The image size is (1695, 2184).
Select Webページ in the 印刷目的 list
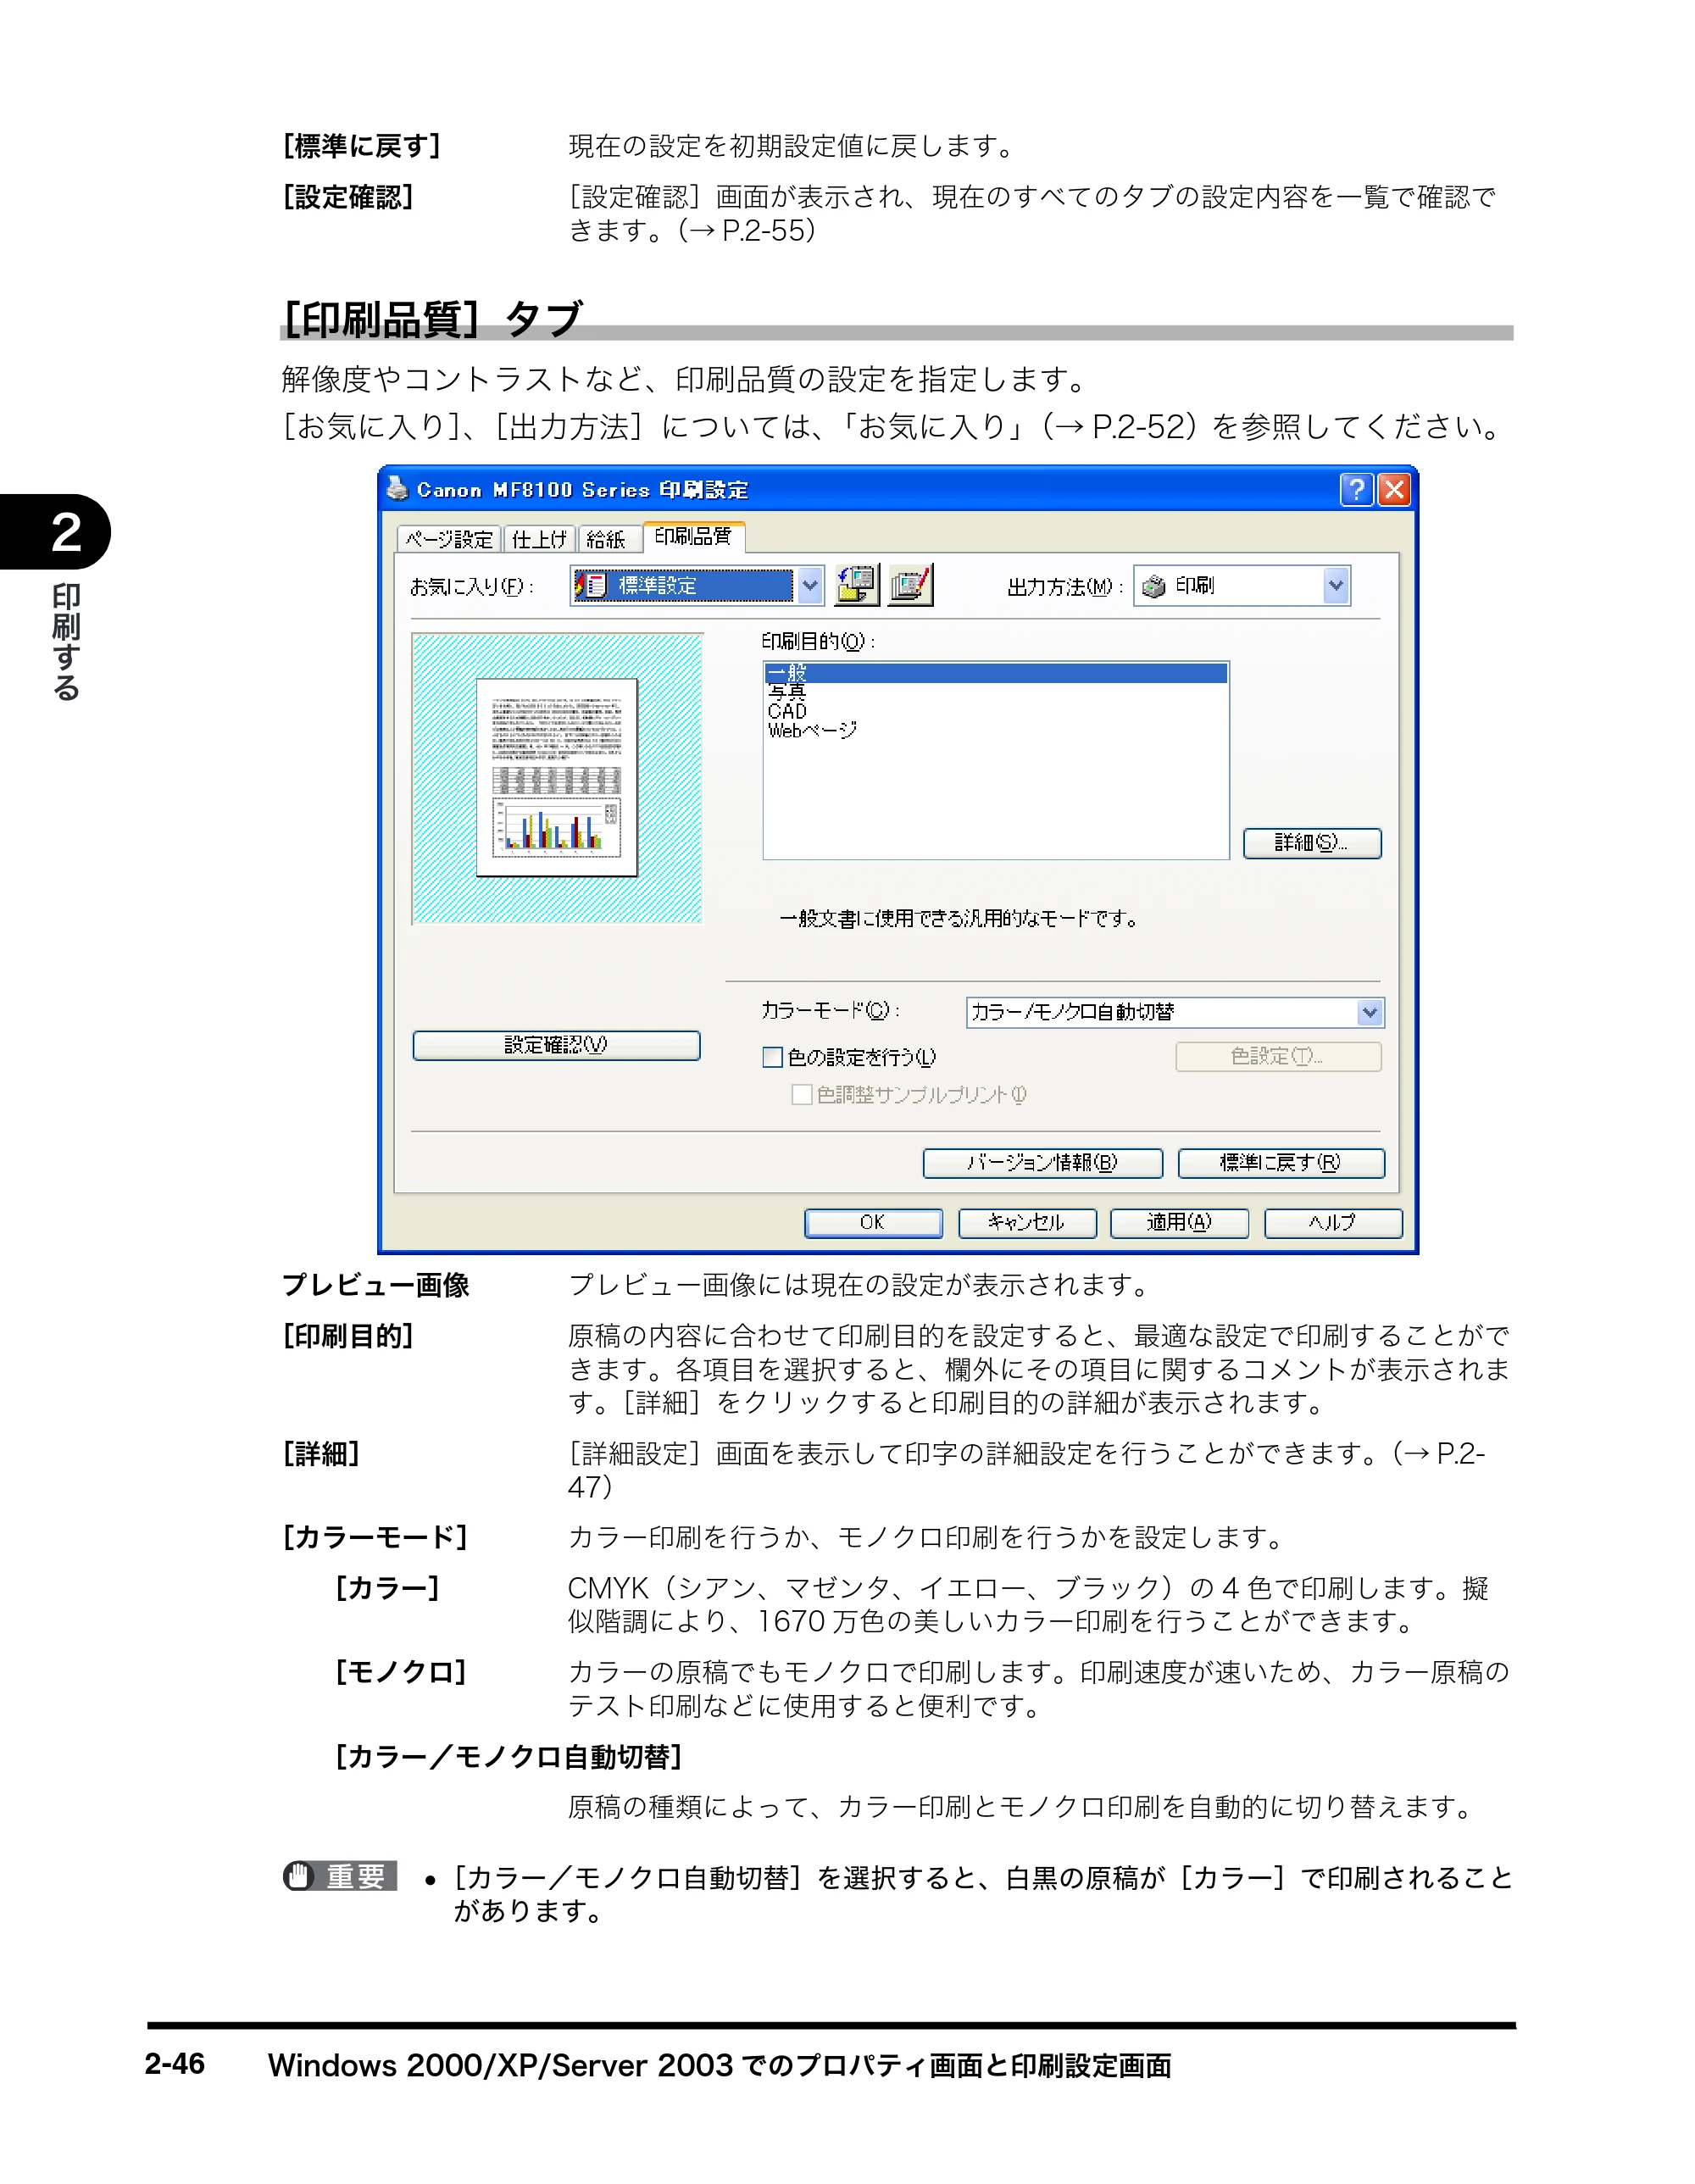996,730
